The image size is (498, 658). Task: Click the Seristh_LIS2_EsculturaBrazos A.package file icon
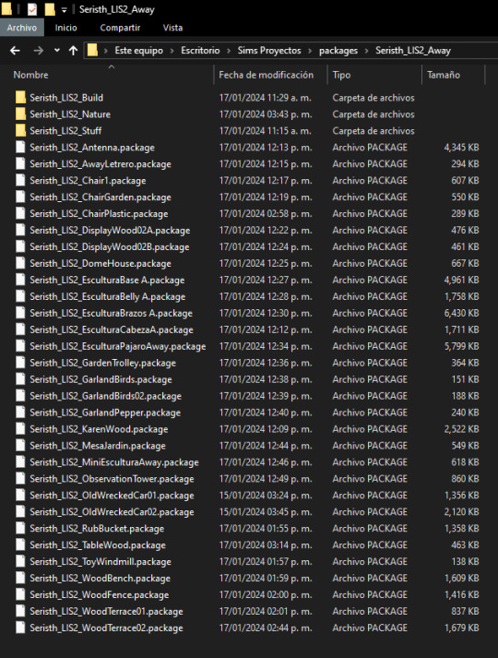point(20,313)
